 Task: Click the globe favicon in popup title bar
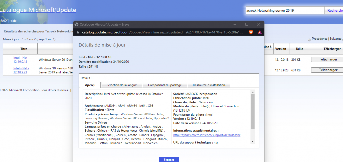pos(76,24)
